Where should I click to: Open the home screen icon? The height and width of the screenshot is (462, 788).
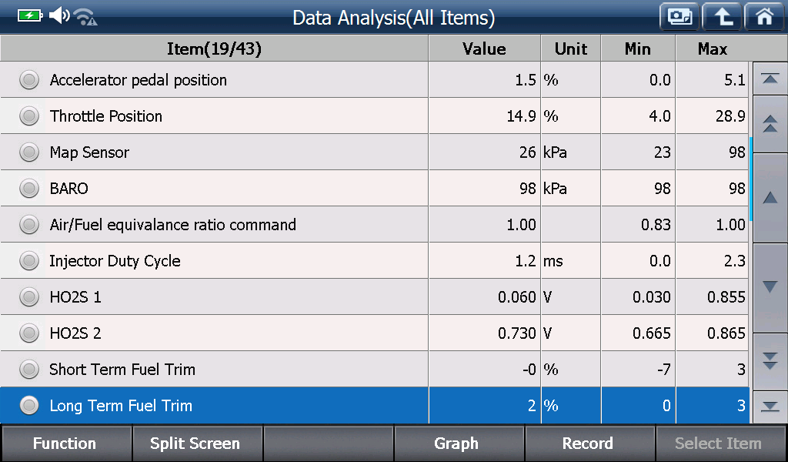(x=765, y=17)
